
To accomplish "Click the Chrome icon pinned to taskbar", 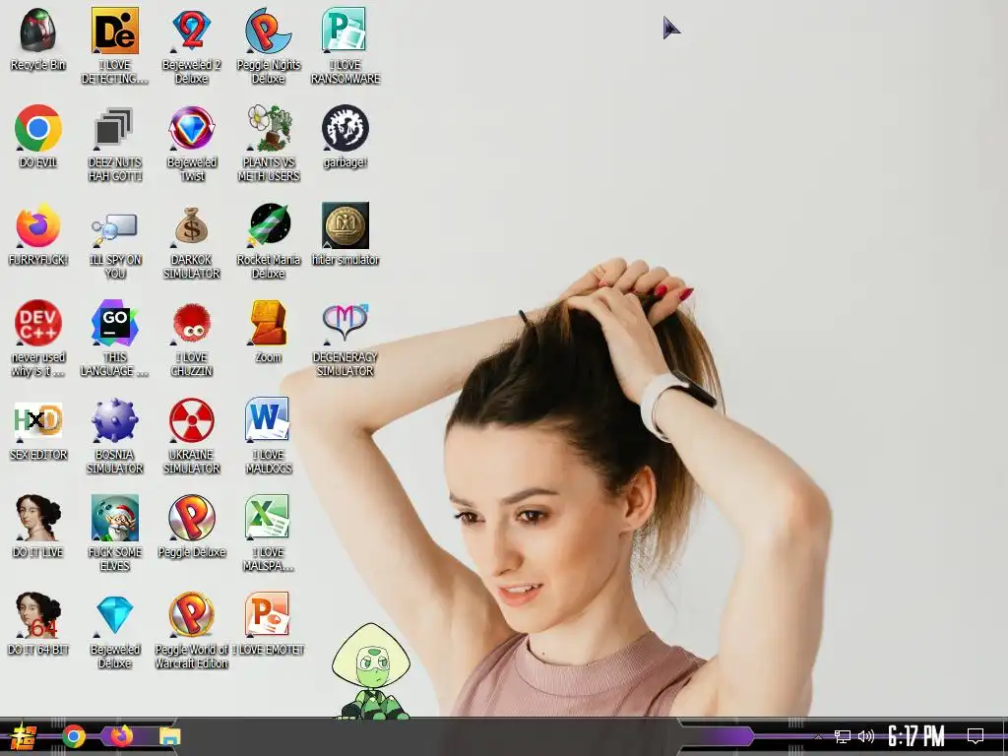I will tap(73, 736).
